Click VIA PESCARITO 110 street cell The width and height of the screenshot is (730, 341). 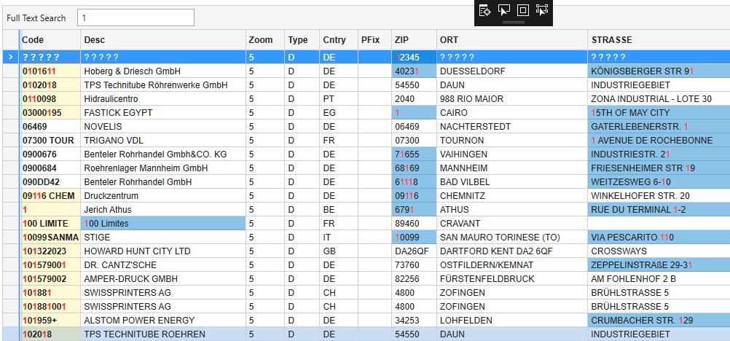click(659, 237)
